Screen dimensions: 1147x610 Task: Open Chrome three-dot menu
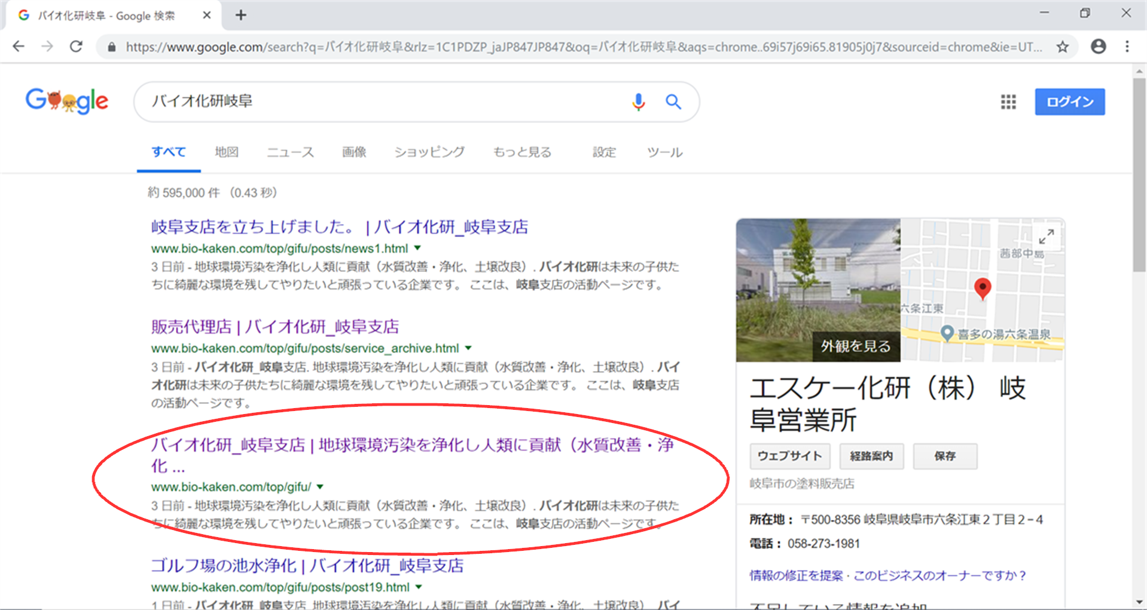(1127, 47)
